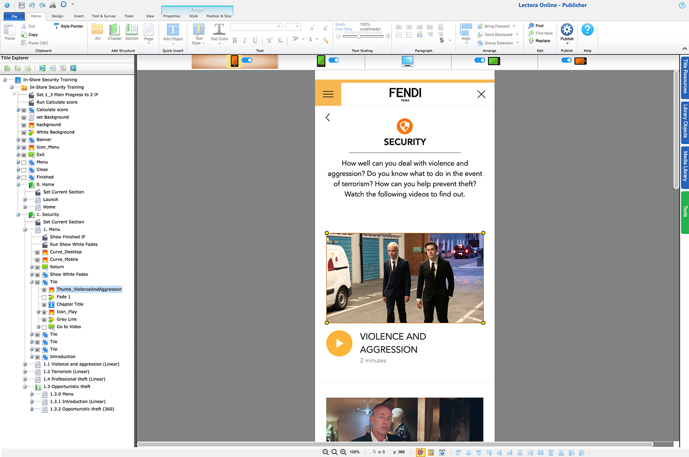Add a new Chapter structure
Viewport: 689px width, 457px height.
[115, 32]
